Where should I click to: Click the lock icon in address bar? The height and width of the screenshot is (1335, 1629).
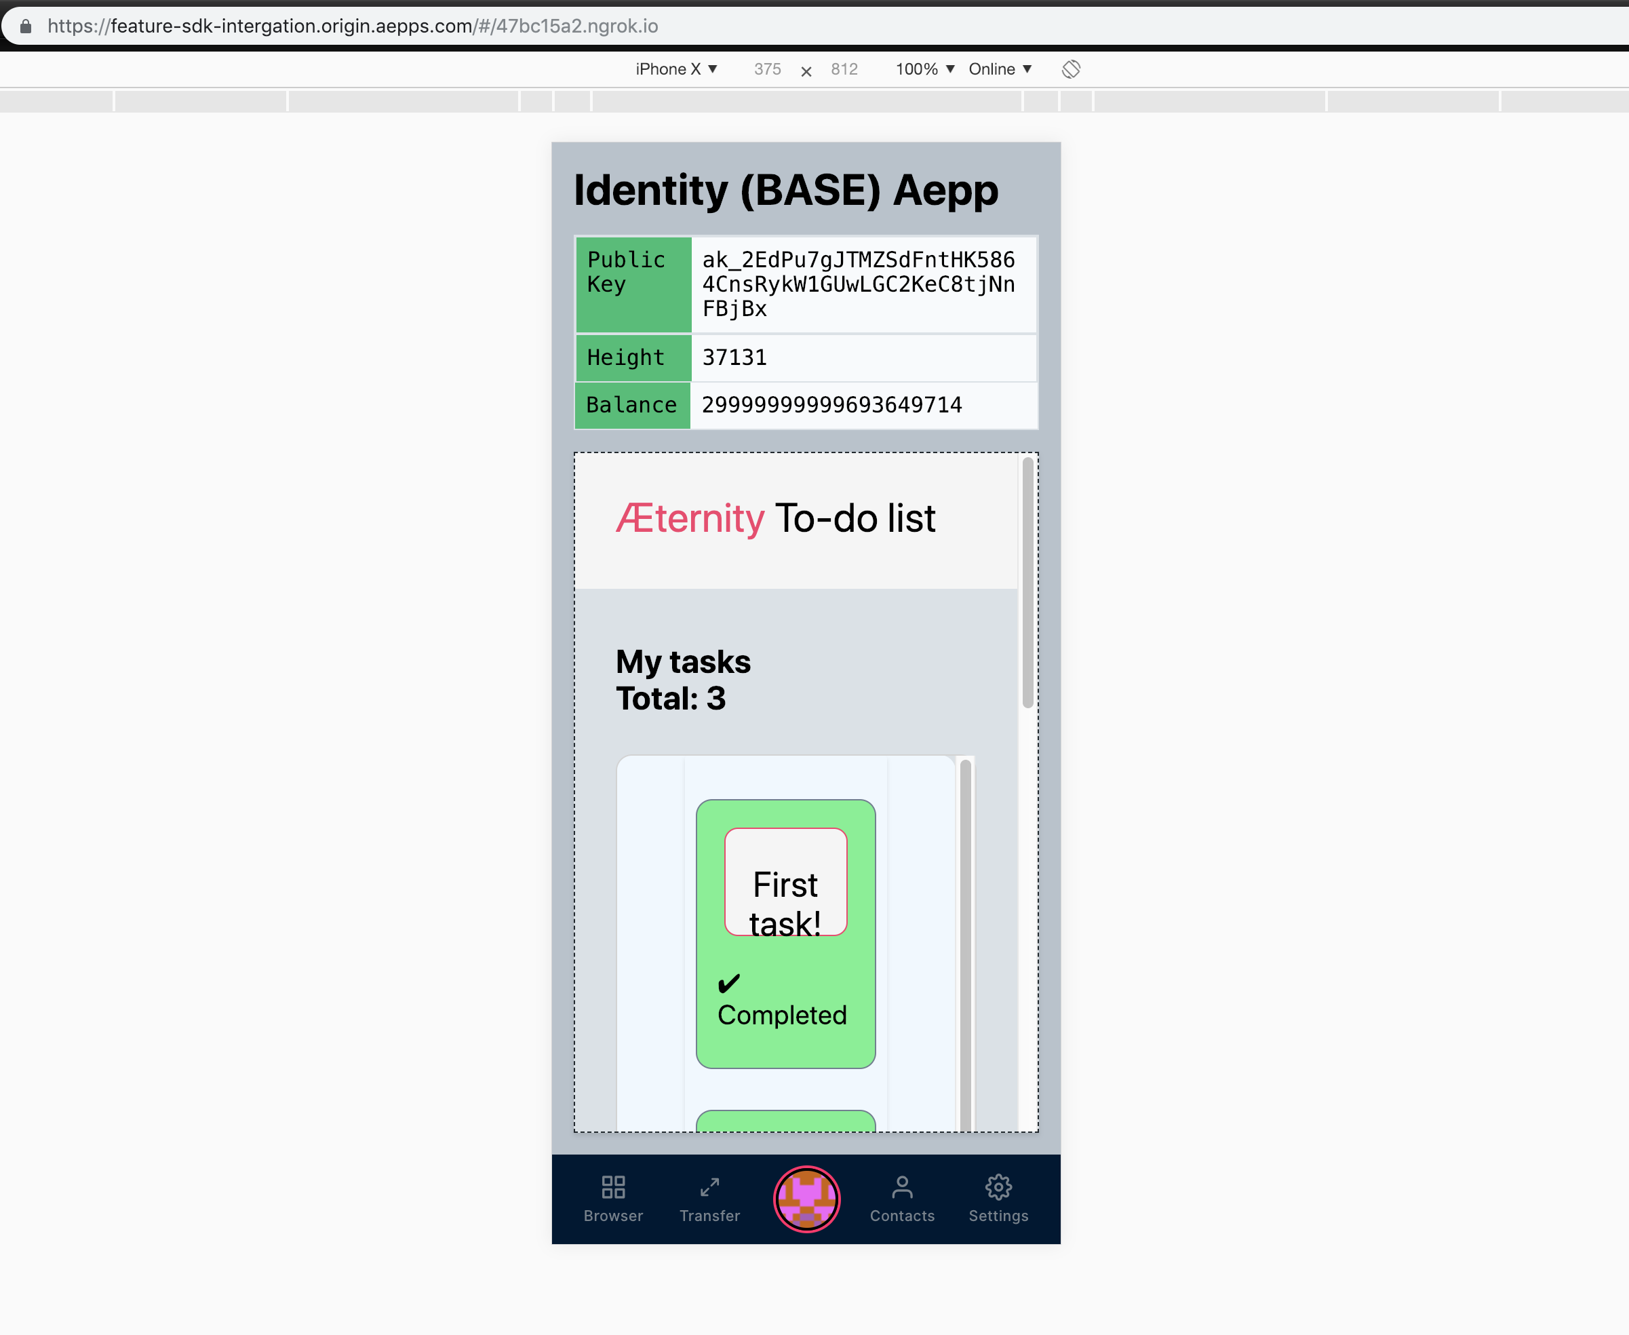point(25,26)
